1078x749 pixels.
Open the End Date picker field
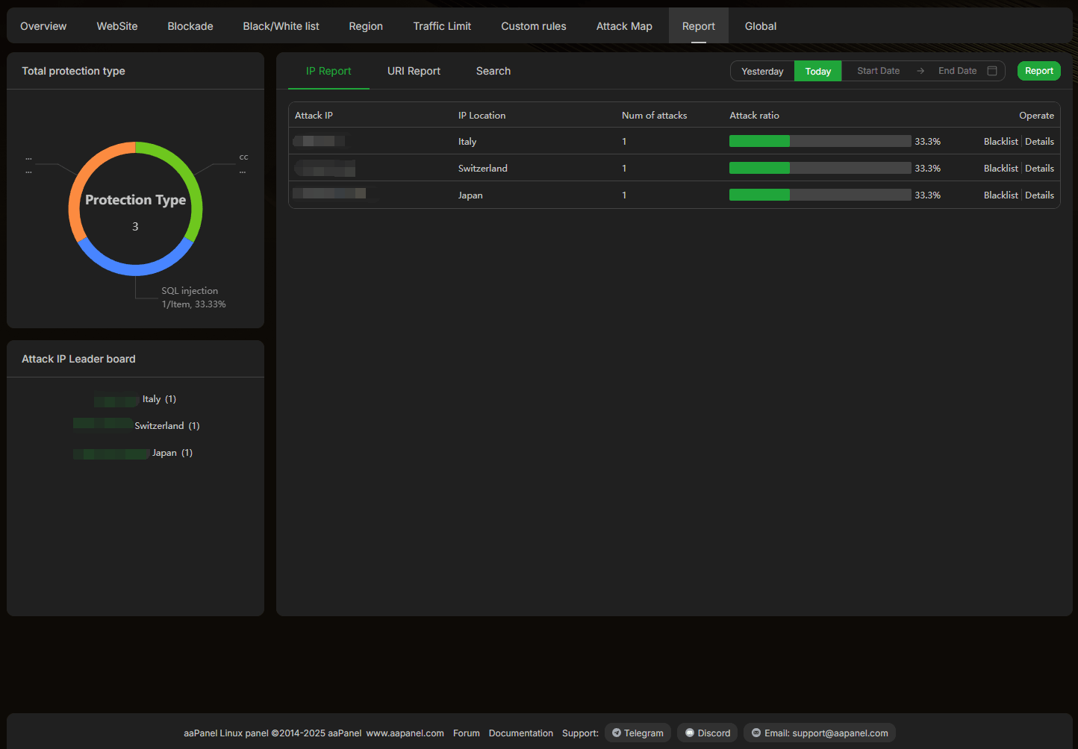pos(957,71)
